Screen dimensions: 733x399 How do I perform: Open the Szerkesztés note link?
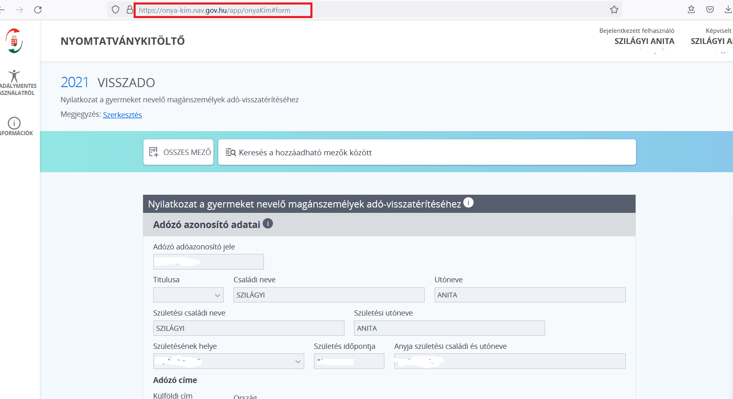[122, 115]
